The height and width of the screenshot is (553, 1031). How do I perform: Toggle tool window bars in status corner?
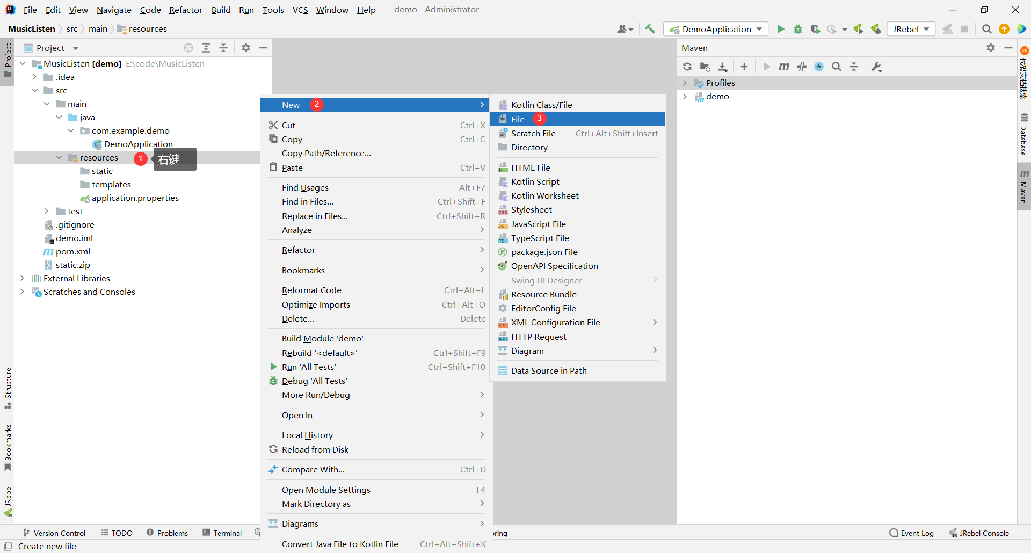coord(8,546)
